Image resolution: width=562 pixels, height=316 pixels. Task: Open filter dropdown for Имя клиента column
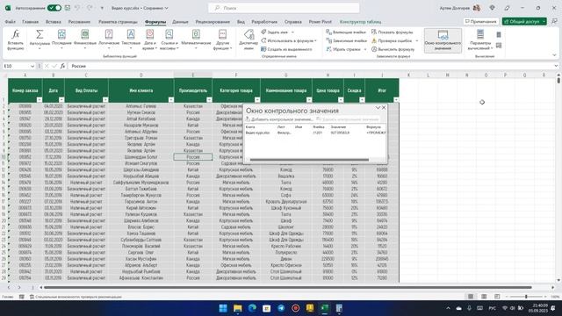pyautogui.click(x=171, y=99)
